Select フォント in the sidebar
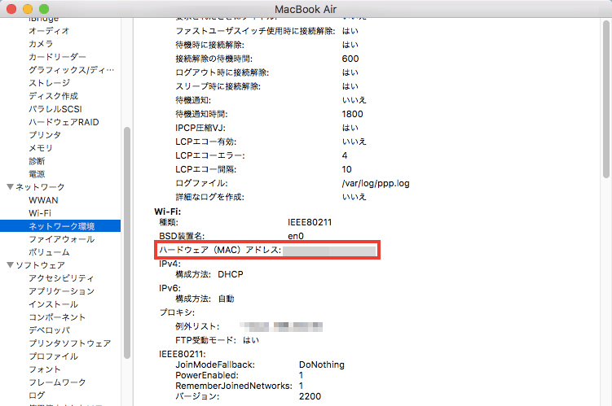Image resolution: width=612 pixels, height=406 pixels. (45, 369)
